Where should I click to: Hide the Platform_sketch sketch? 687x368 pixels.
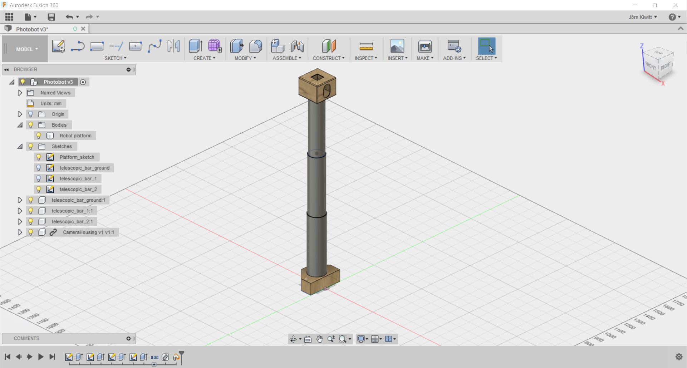click(39, 157)
